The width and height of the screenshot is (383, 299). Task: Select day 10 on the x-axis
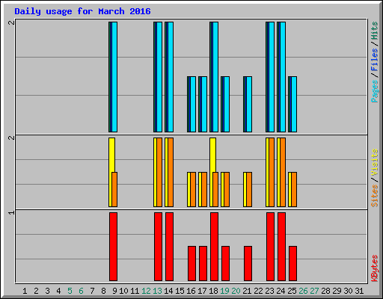pos(123,291)
